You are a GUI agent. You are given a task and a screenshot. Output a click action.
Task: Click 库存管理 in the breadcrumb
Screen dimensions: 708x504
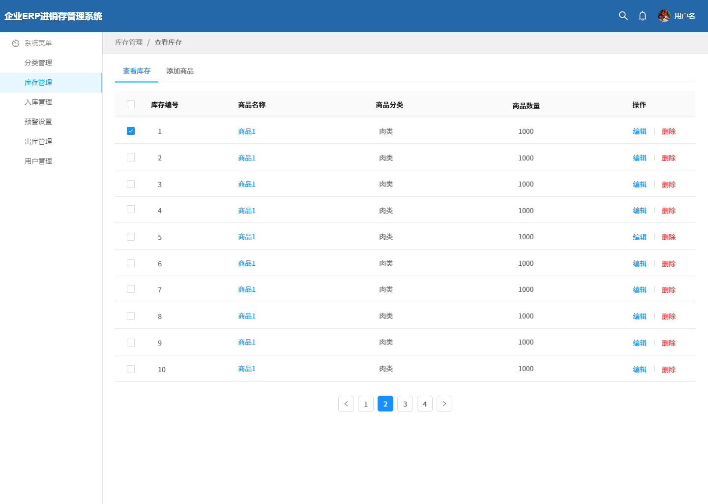[x=129, y=42]
